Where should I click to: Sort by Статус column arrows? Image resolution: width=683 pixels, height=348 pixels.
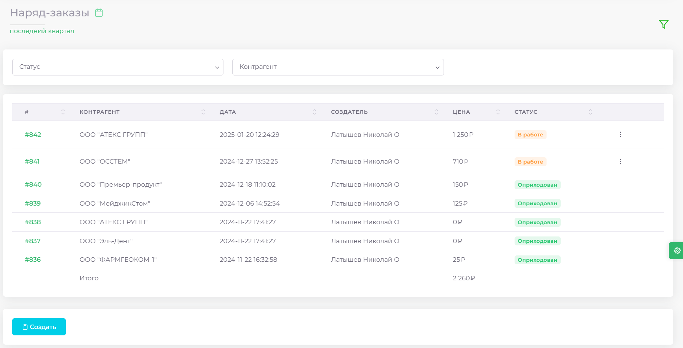click(590, 112)
